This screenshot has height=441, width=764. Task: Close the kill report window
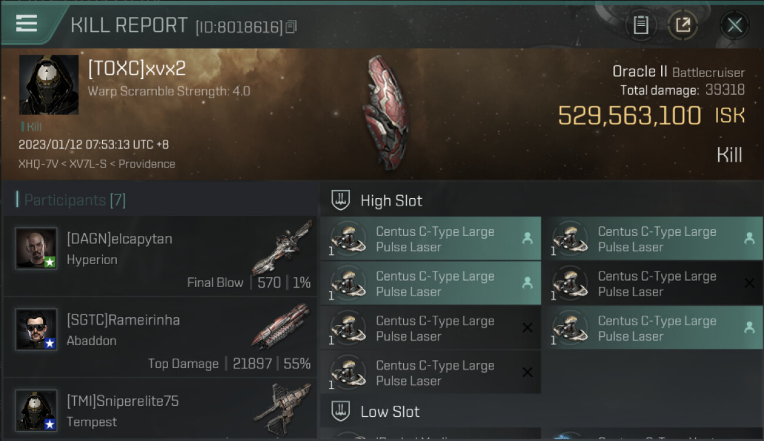(734, 25)
